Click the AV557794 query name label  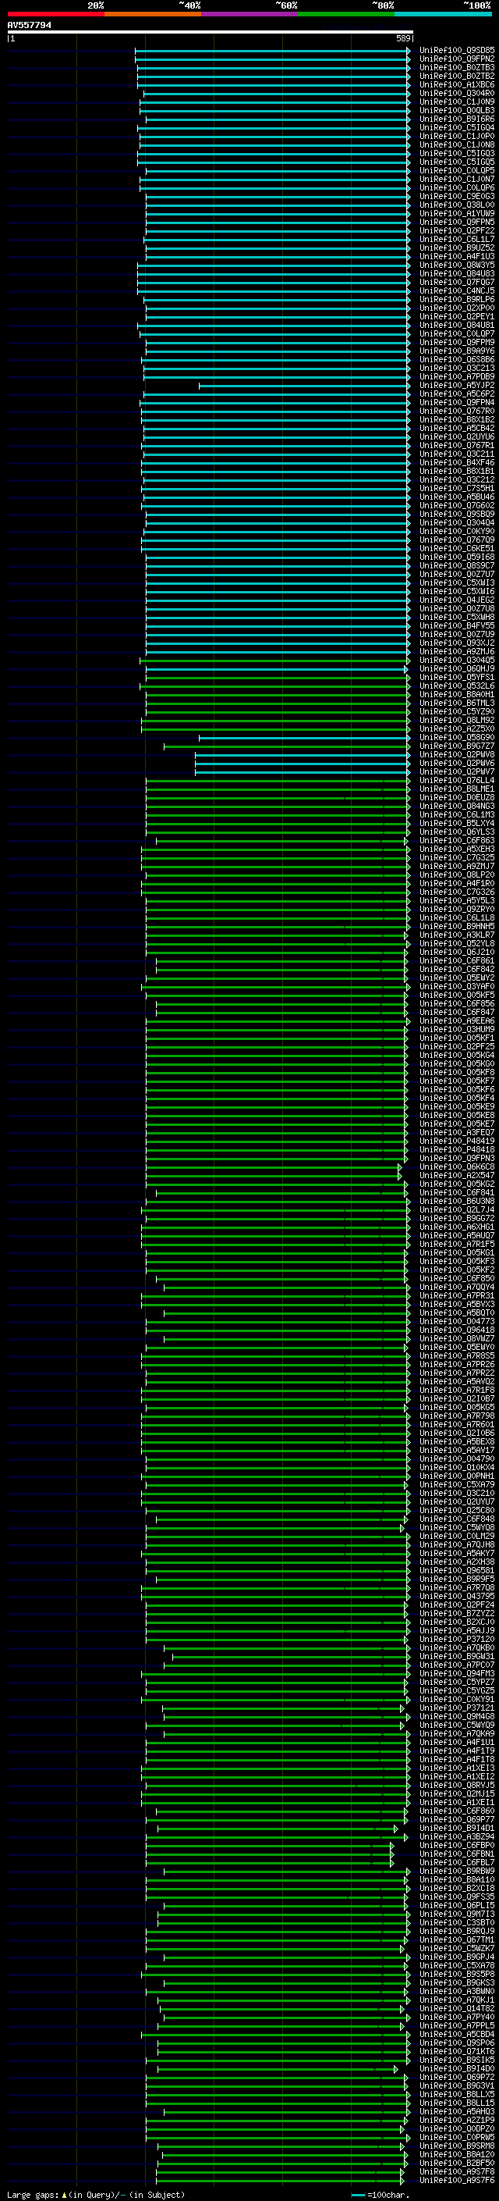29,25
